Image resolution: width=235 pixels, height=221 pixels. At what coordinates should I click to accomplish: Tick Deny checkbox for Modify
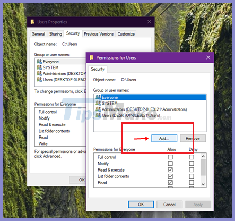[x=192, y=163]
